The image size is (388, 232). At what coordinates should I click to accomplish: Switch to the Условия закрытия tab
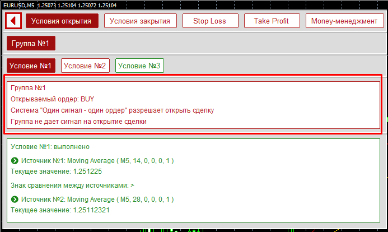(x=140, y=21)
